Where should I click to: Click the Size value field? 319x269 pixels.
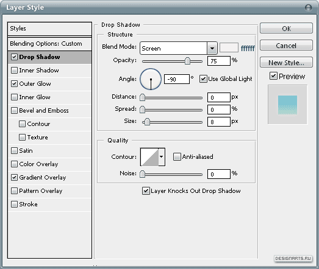click(219, 122)
